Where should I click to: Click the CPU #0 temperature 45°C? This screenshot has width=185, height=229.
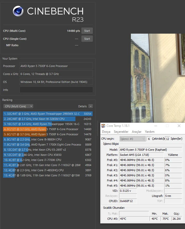134,219
